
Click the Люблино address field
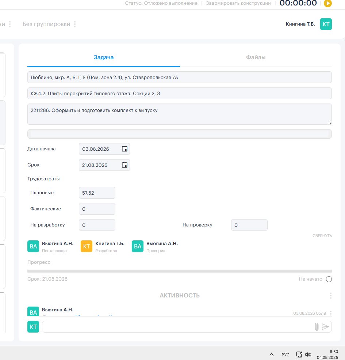pos(180,77)
